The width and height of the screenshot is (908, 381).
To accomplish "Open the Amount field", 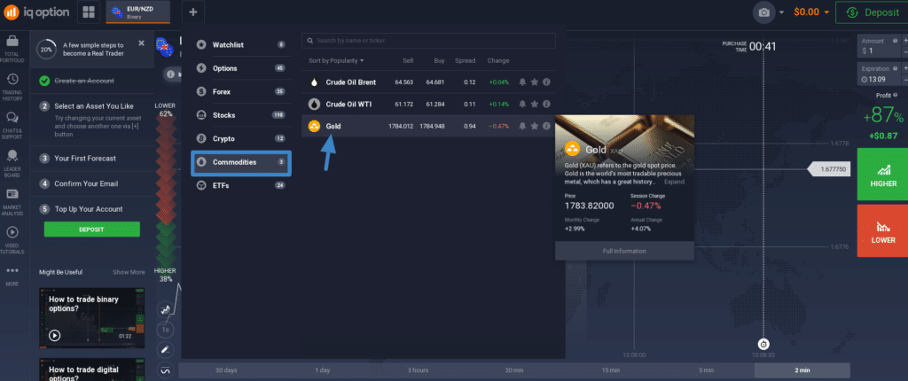I will (x=879, y=46).
